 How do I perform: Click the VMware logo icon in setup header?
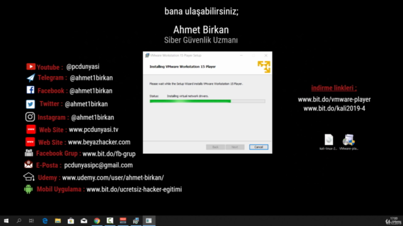[x=264, y=67]
